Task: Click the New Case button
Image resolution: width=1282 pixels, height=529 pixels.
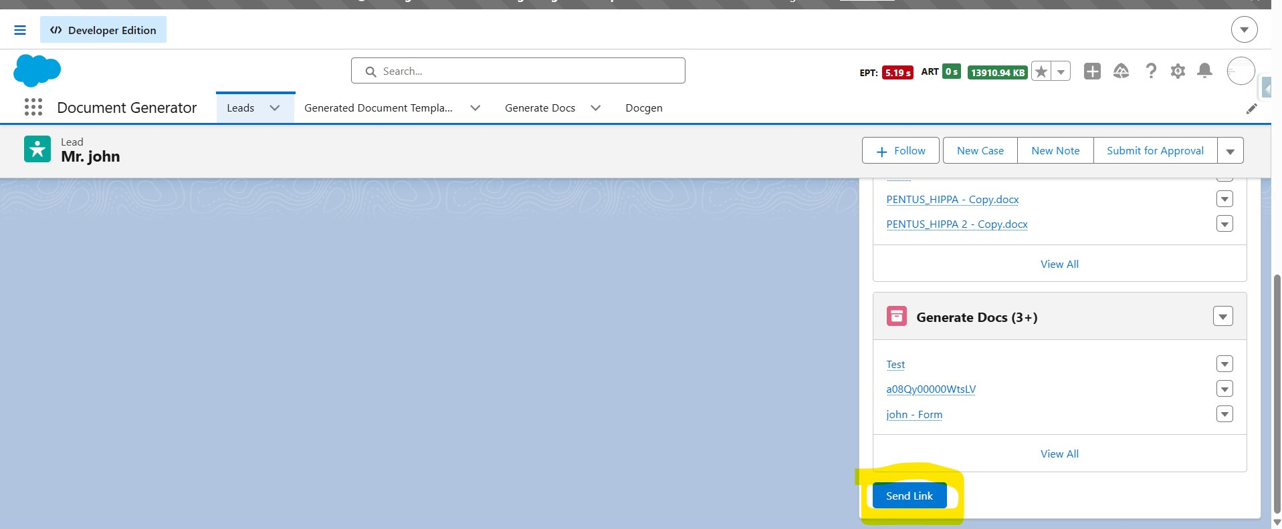Action: coord(980,150)
